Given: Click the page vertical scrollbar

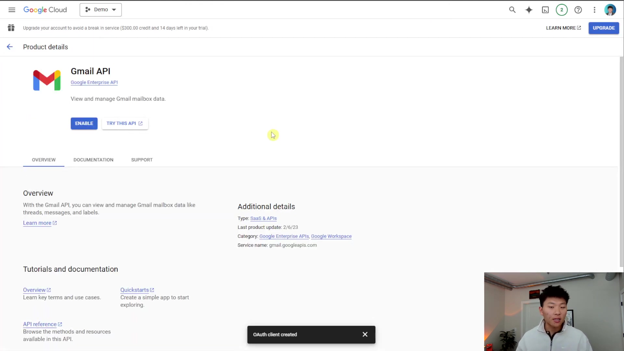Looking at the screenshot, I should tap(621, 162).
